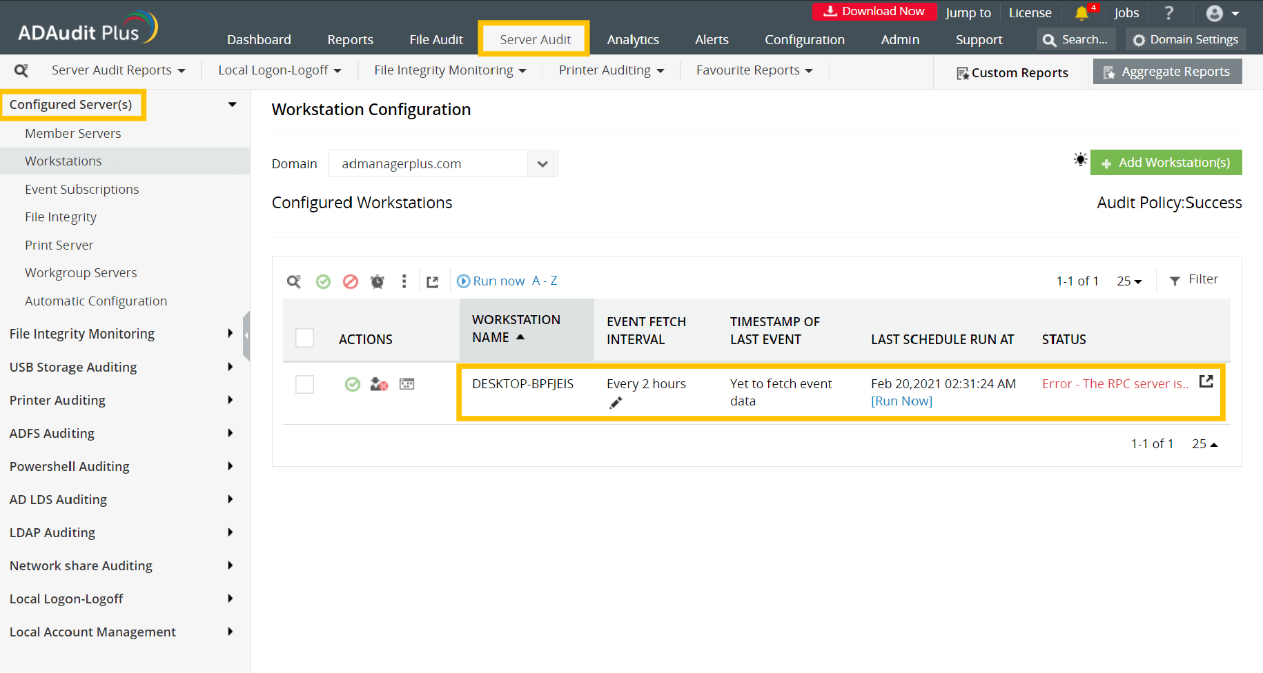Select all workstations via the header checkbox
Screen dimensions: 1263x673
pyautogui.click(x=304, y=338)
